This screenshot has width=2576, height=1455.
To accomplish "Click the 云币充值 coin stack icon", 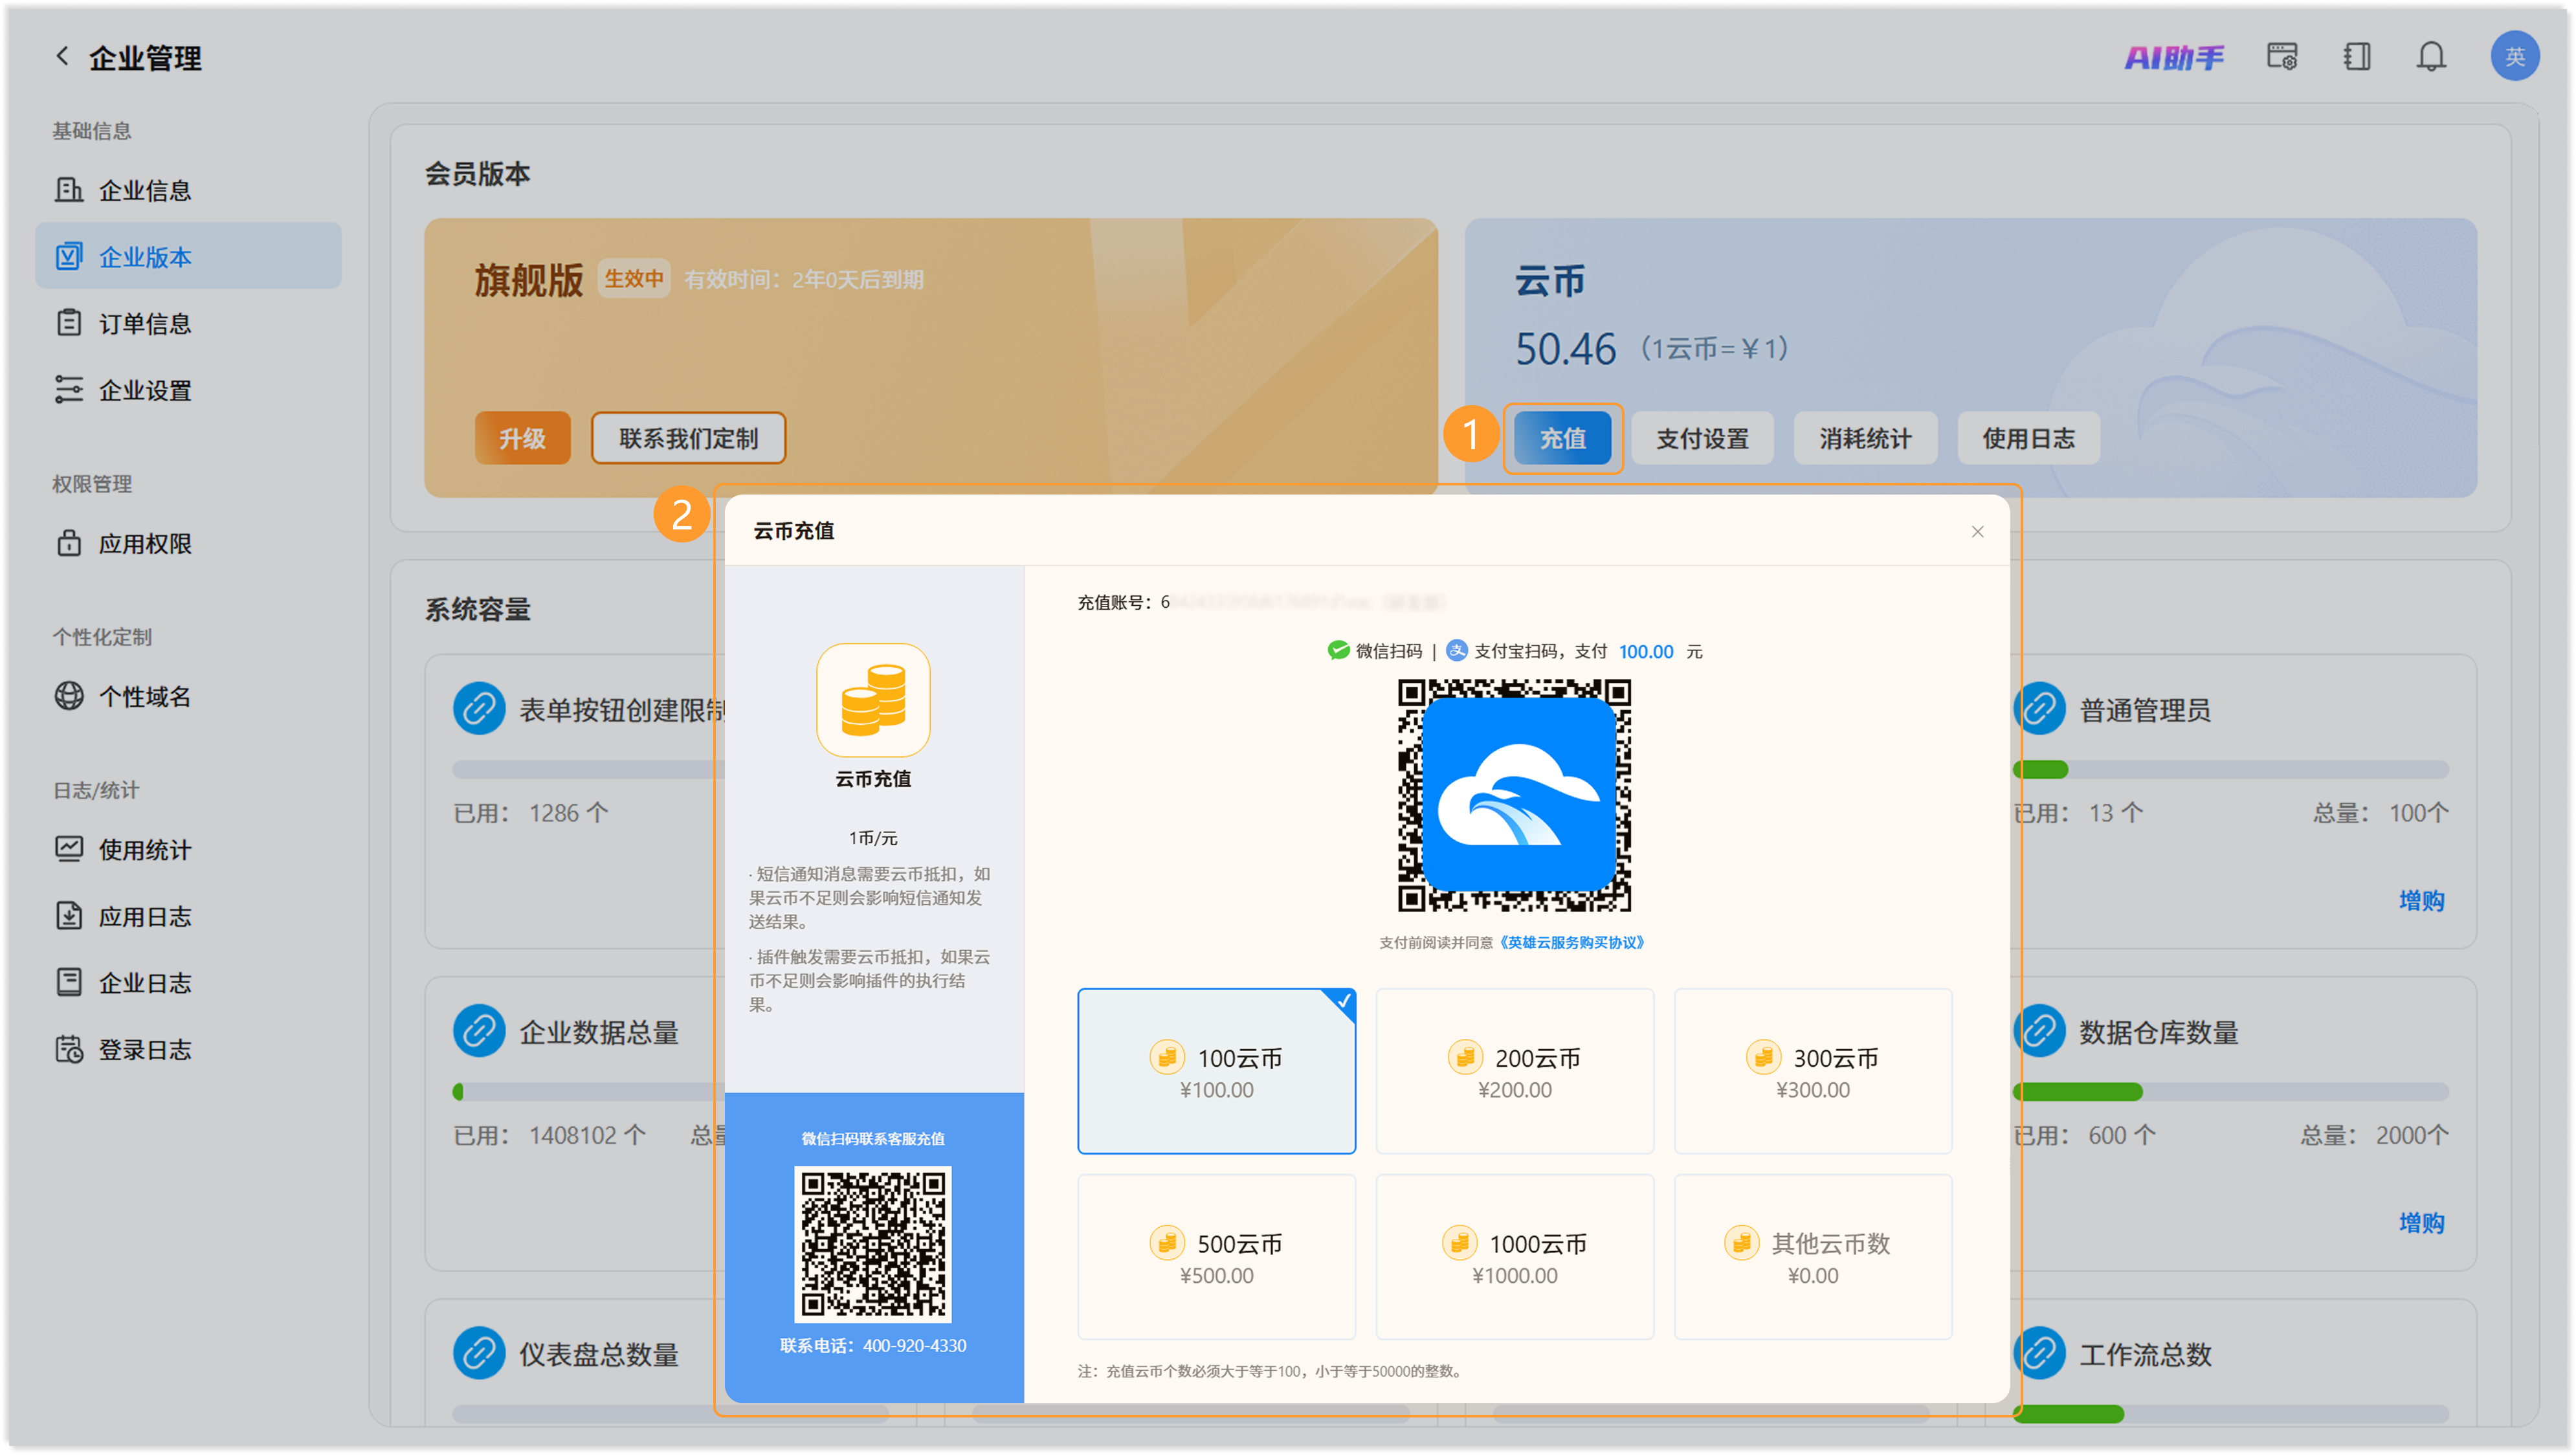I will (873, 699).
